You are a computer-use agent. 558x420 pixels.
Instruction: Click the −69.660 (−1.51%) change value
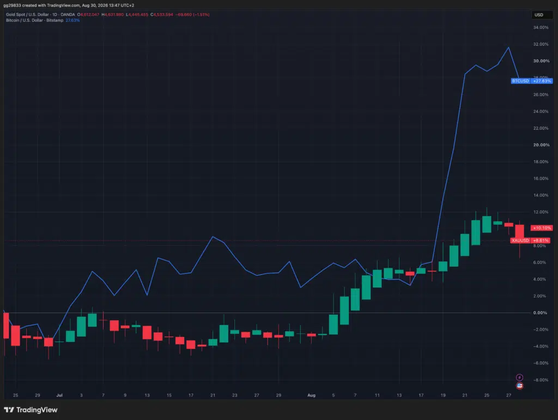[x=192, y=15]
